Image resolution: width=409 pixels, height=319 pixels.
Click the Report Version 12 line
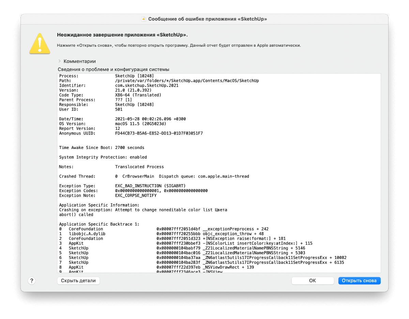(x=90, y=128)
